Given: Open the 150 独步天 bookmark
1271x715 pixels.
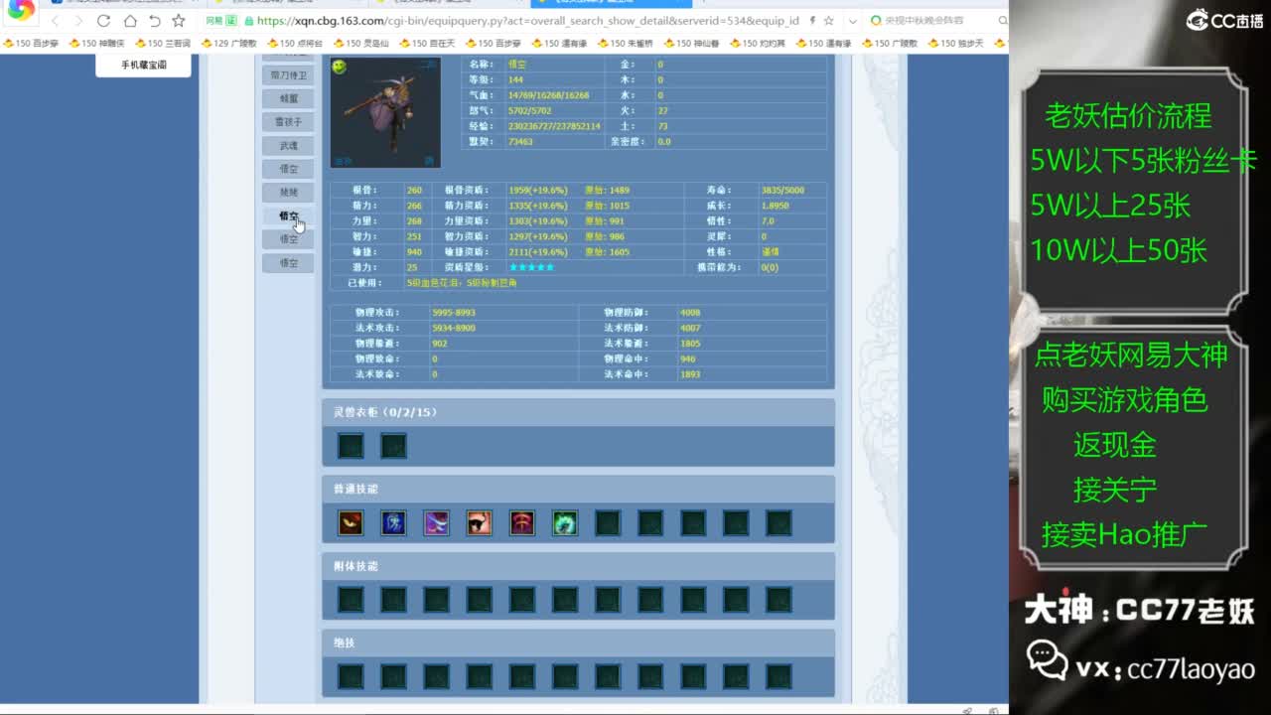Looking at the screenshot, I should tap(956, 44).
